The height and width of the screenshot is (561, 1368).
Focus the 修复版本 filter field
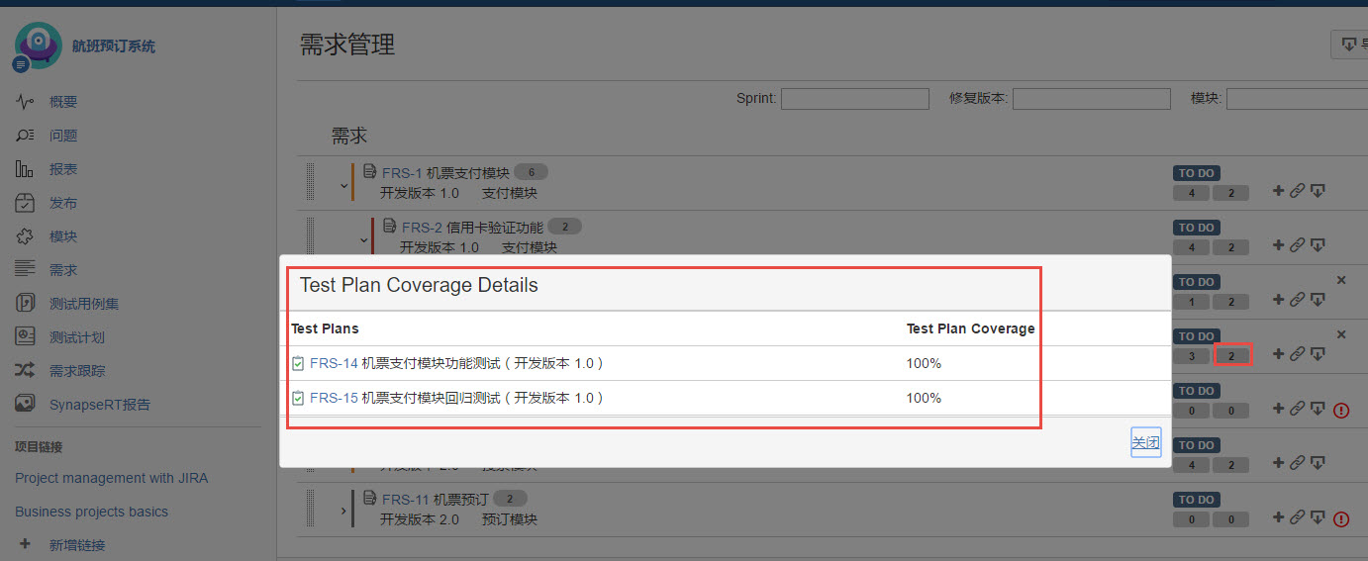click(x=1092, y=99)
